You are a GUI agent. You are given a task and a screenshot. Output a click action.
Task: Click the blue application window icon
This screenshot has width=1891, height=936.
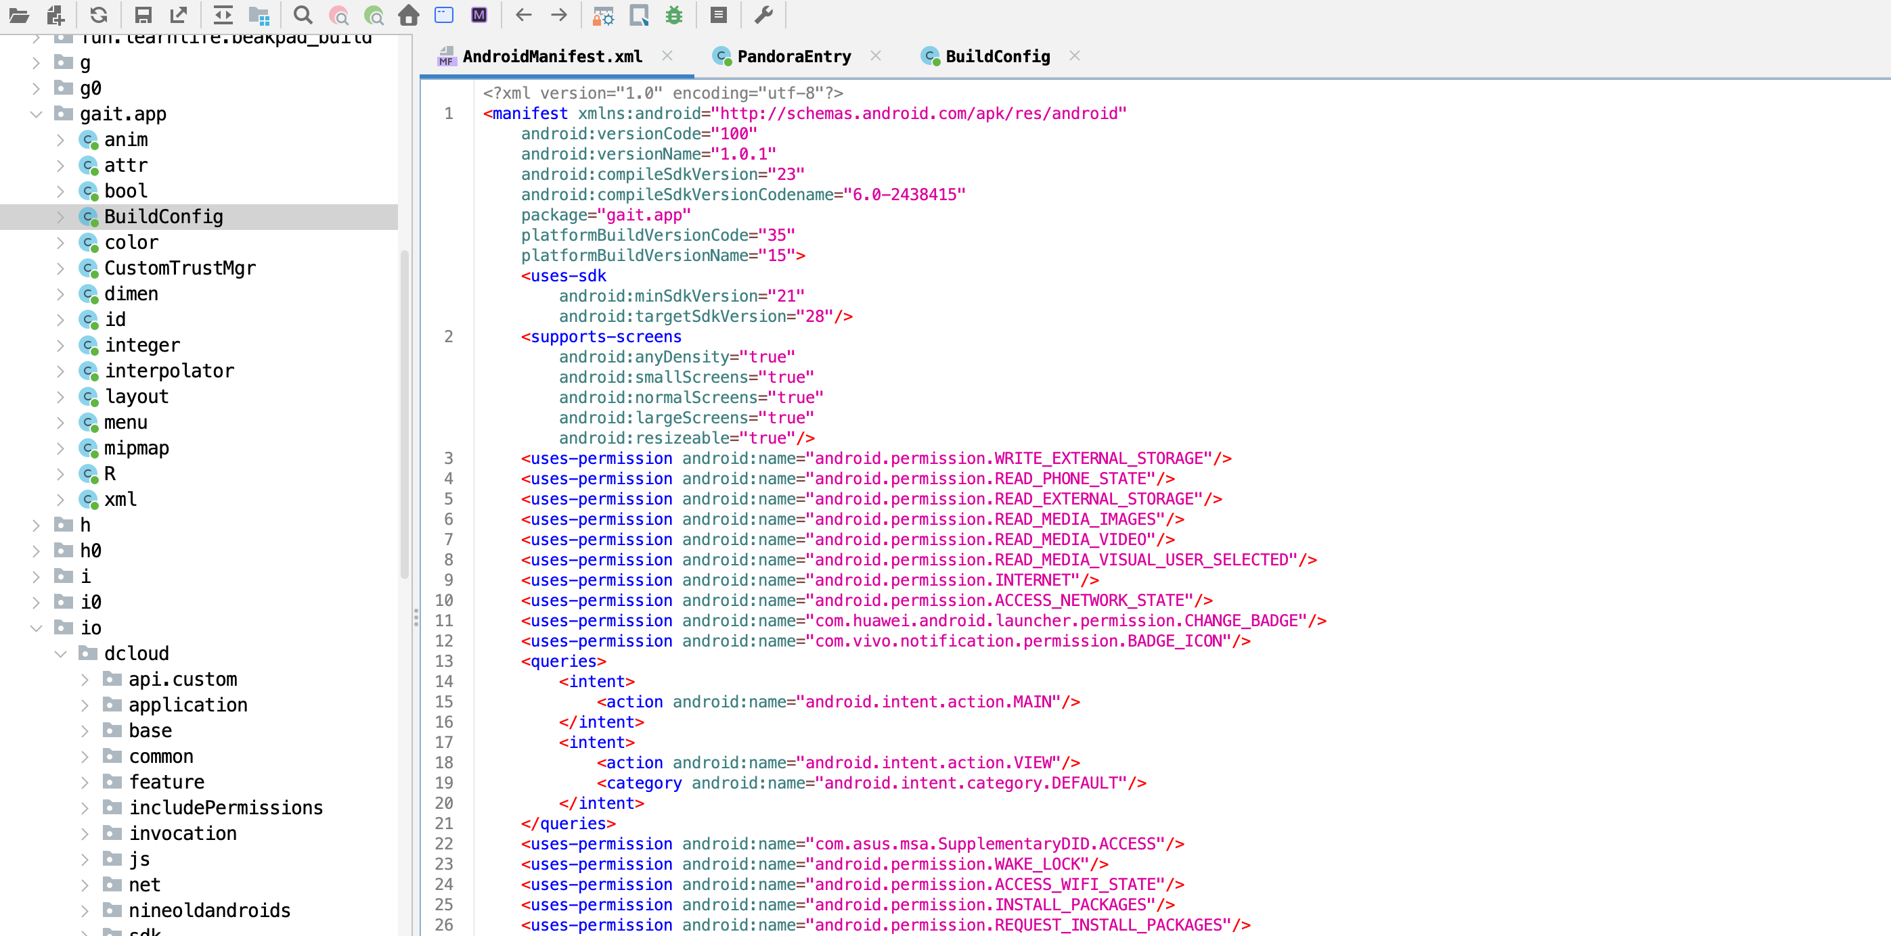point(444,16)
